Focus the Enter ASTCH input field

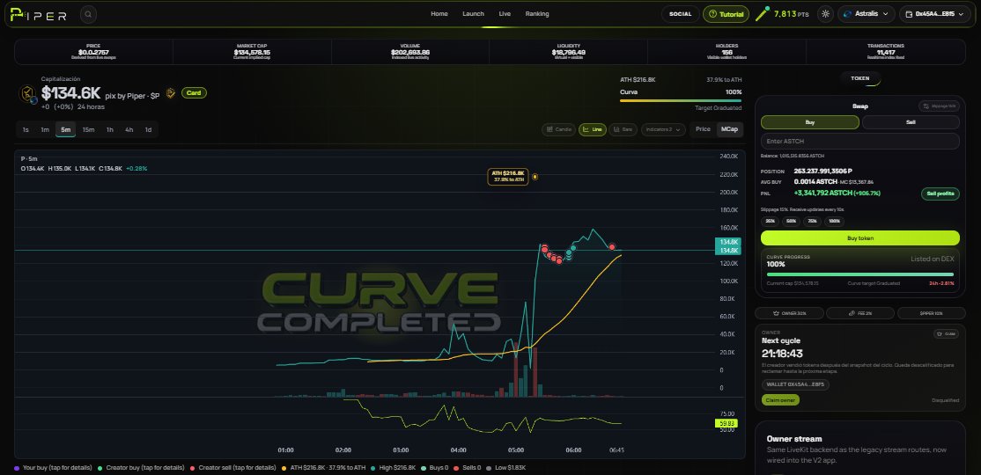(x=859, y=142)
